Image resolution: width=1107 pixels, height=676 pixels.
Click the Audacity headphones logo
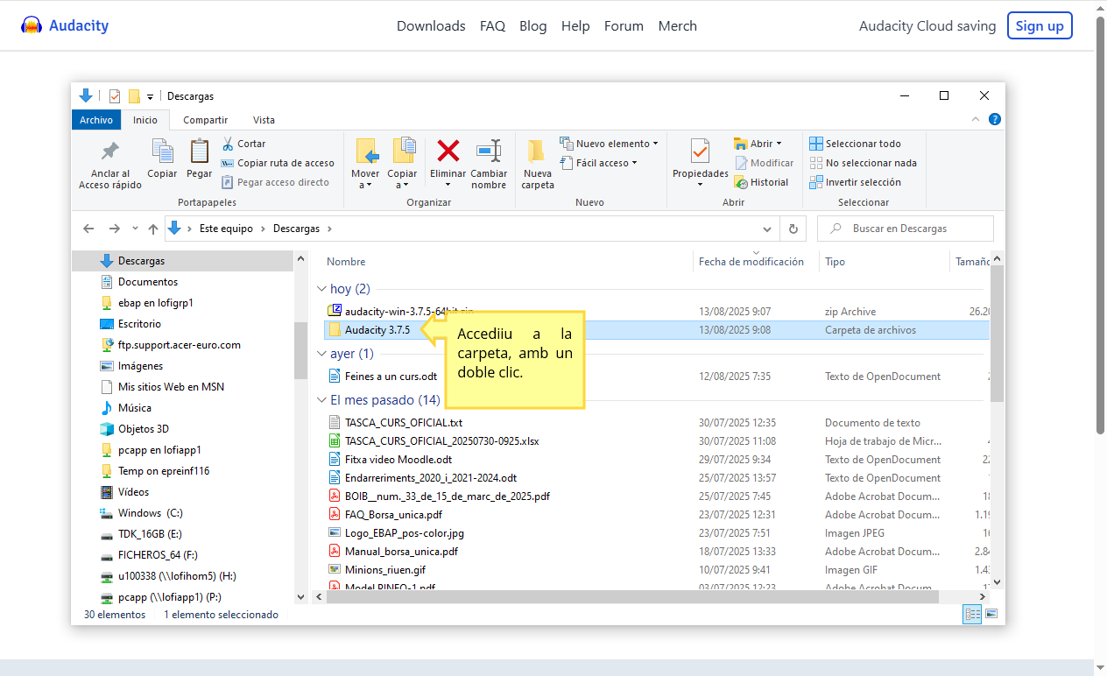click(x=32, y=25)
